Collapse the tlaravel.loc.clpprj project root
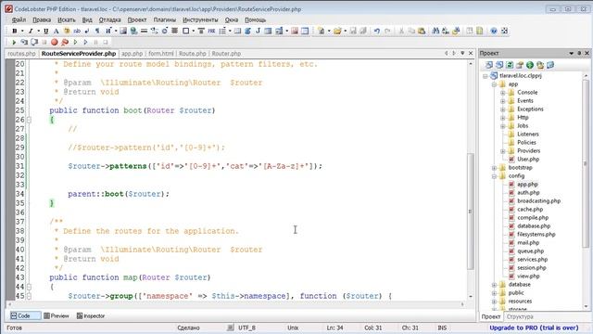 (486, 76)
